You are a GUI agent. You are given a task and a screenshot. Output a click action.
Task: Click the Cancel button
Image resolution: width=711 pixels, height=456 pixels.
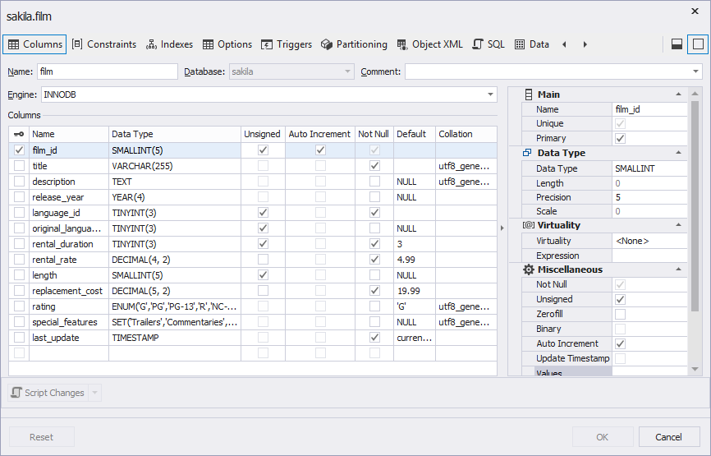point(669,437)
